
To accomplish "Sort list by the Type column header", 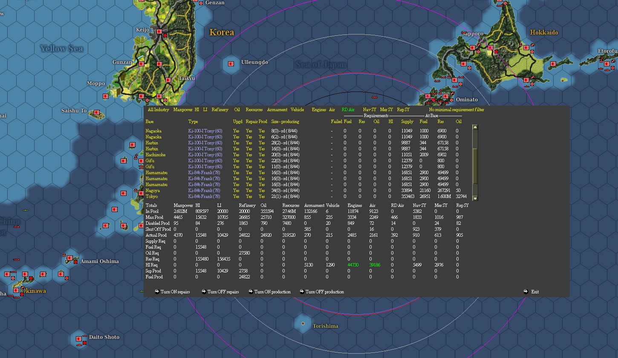I will tap(193, 122).
